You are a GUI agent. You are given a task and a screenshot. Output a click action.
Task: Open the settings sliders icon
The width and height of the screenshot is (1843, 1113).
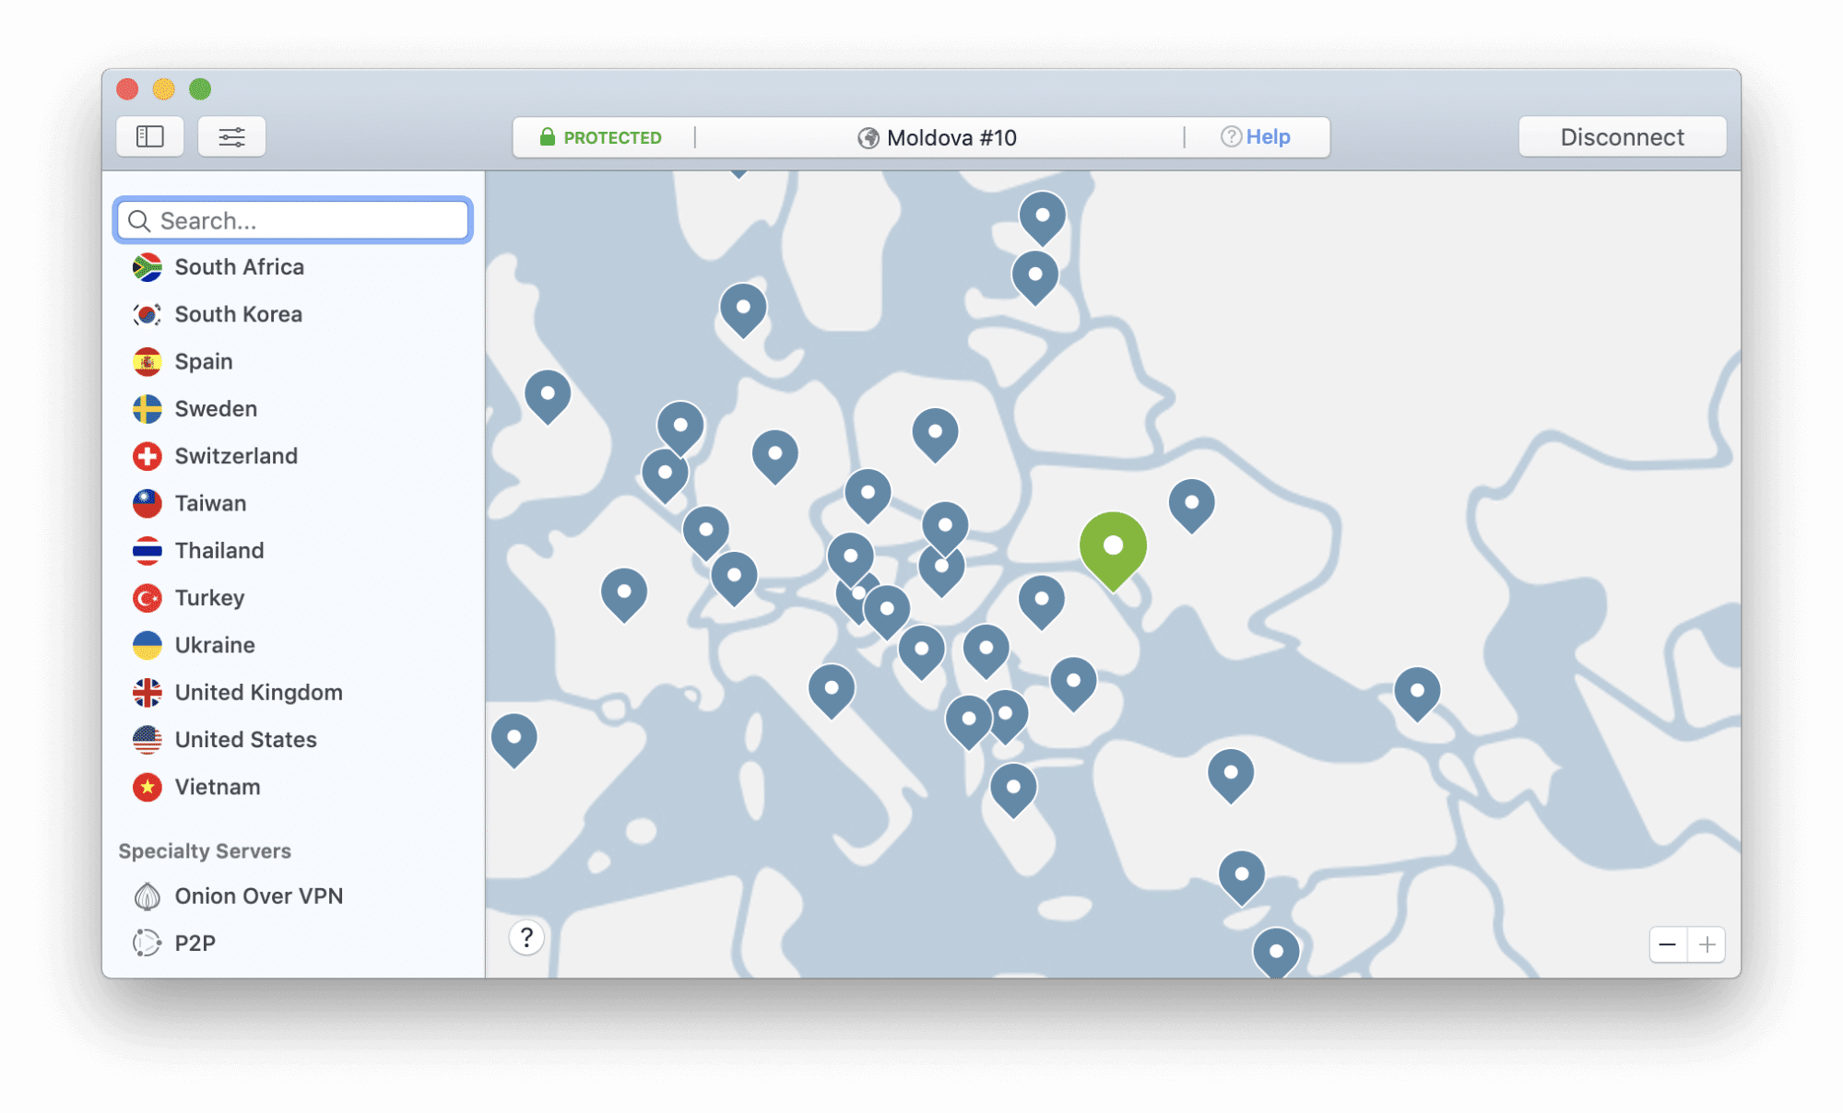pos(231,137)
